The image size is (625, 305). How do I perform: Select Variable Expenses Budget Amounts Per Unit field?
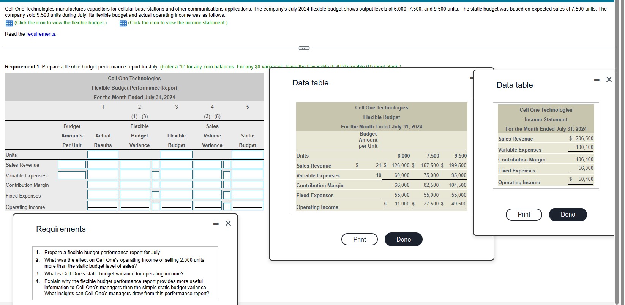click(x=72, y=175)
